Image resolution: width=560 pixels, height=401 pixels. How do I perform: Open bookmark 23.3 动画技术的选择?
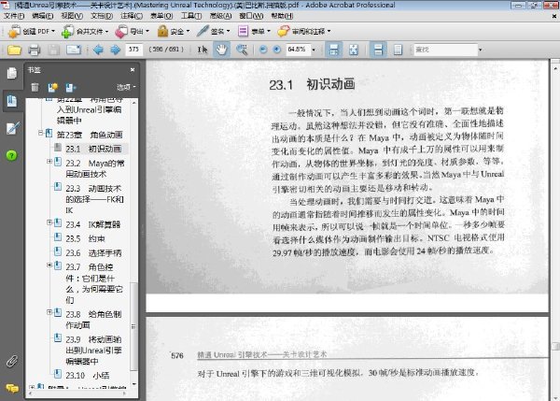[x=94, y=199]
